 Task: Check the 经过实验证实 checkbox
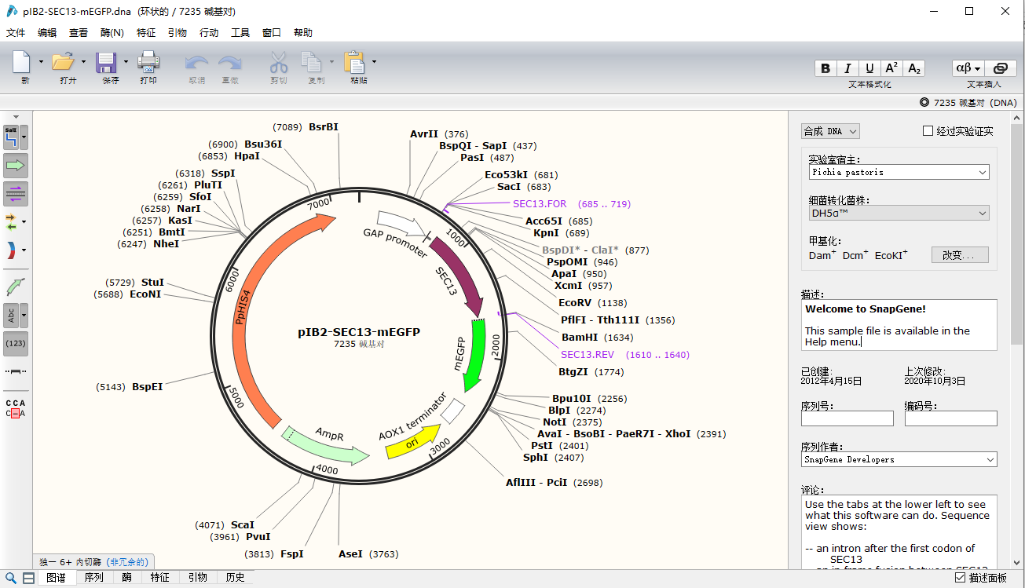pyautogui.click(x=928, y=131)
